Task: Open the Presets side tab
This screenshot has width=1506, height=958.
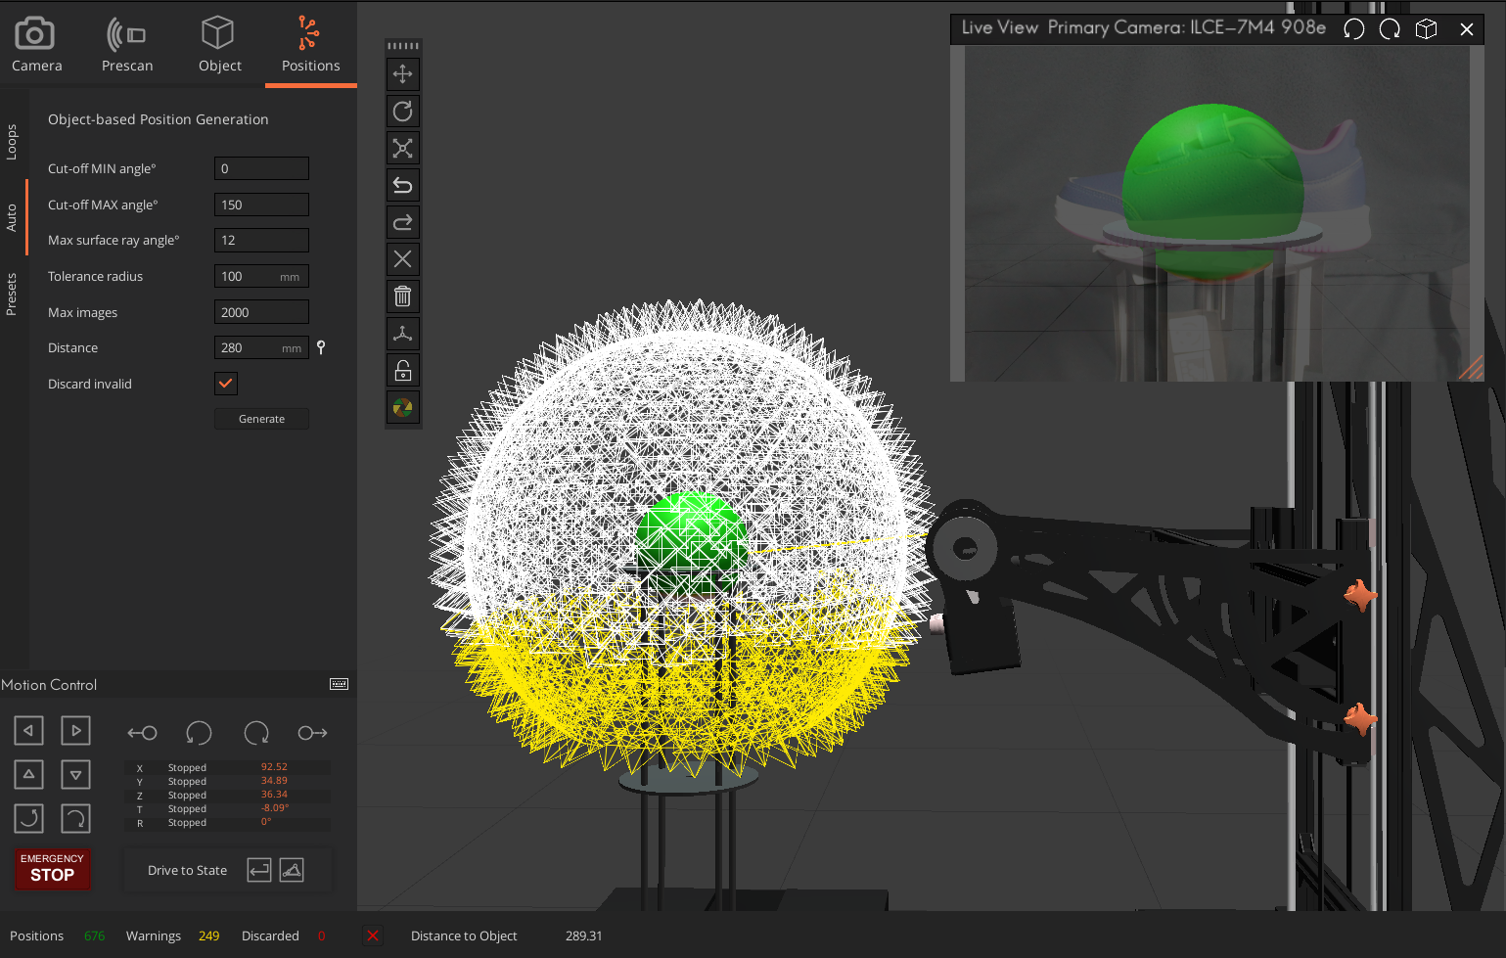Action: [x=12, y=294]
